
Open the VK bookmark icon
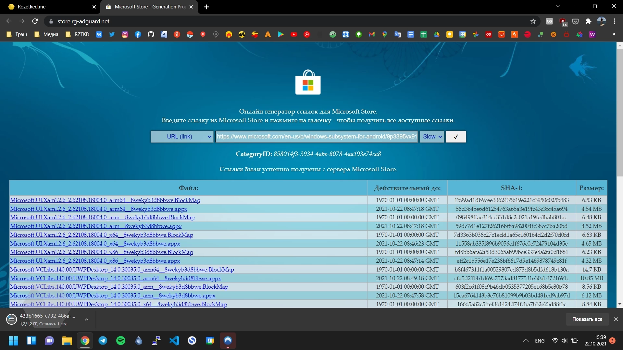coord(99,34)
